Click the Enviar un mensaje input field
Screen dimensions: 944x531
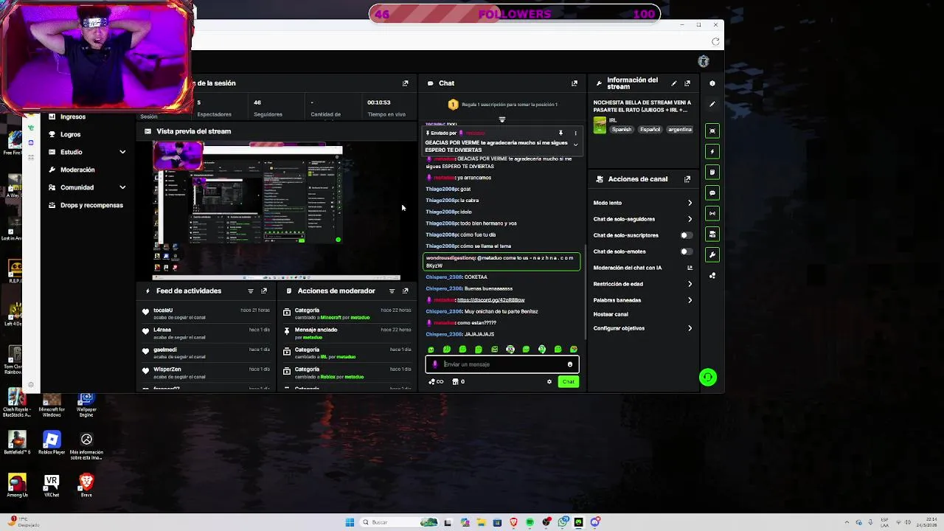point(502,364)
